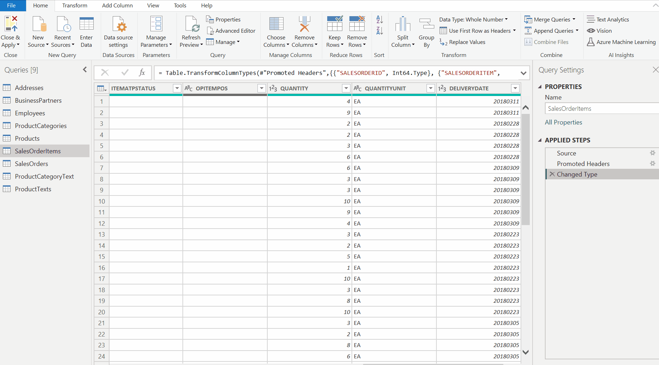Open the Tools menu
This screenshot has height=365, width=659.
point(180,5)
